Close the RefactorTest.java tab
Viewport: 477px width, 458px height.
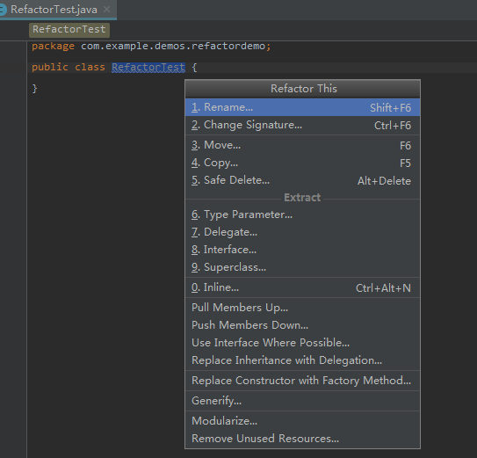click(x=106, y=10)
